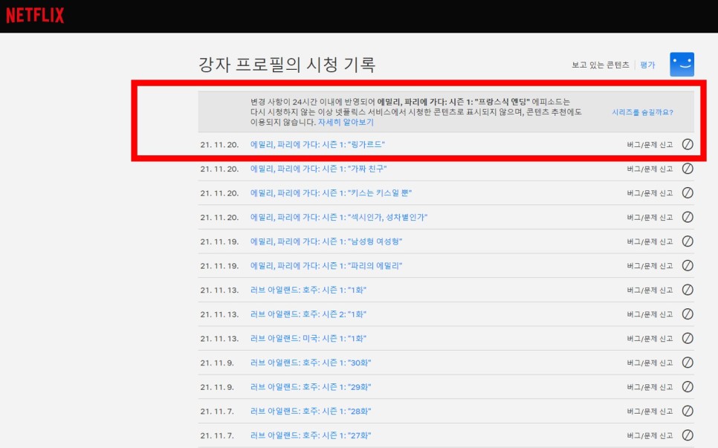Open episode "파리의 에밀리" link
718x448 pixels.
point(326,266)
